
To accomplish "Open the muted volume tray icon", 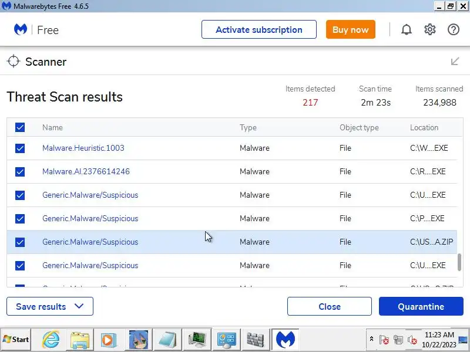I will click(x=412, y=340).
